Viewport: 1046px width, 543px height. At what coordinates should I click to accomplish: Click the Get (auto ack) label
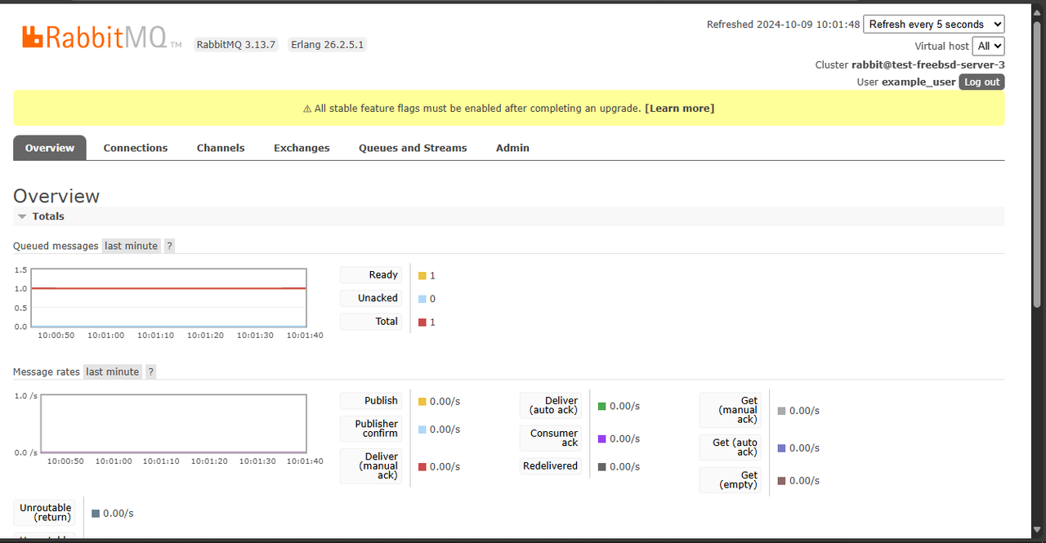pos(731,447)
